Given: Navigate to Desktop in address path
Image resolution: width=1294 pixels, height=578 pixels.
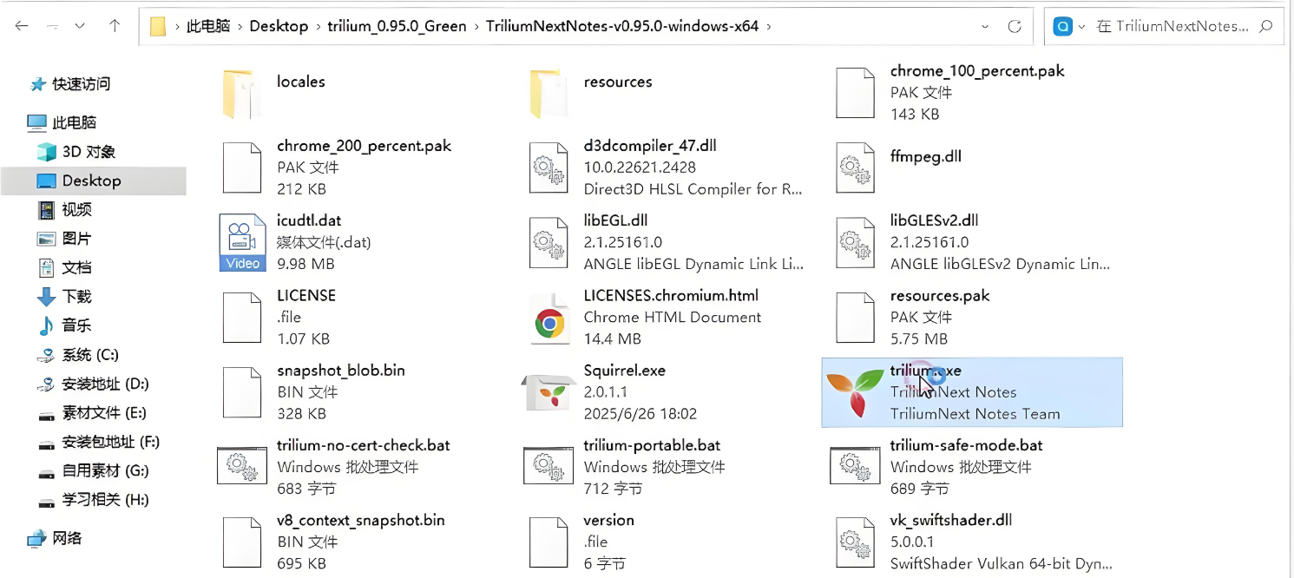Looking at the screenshot, I should pyautogui.click(x=279, y=26).
